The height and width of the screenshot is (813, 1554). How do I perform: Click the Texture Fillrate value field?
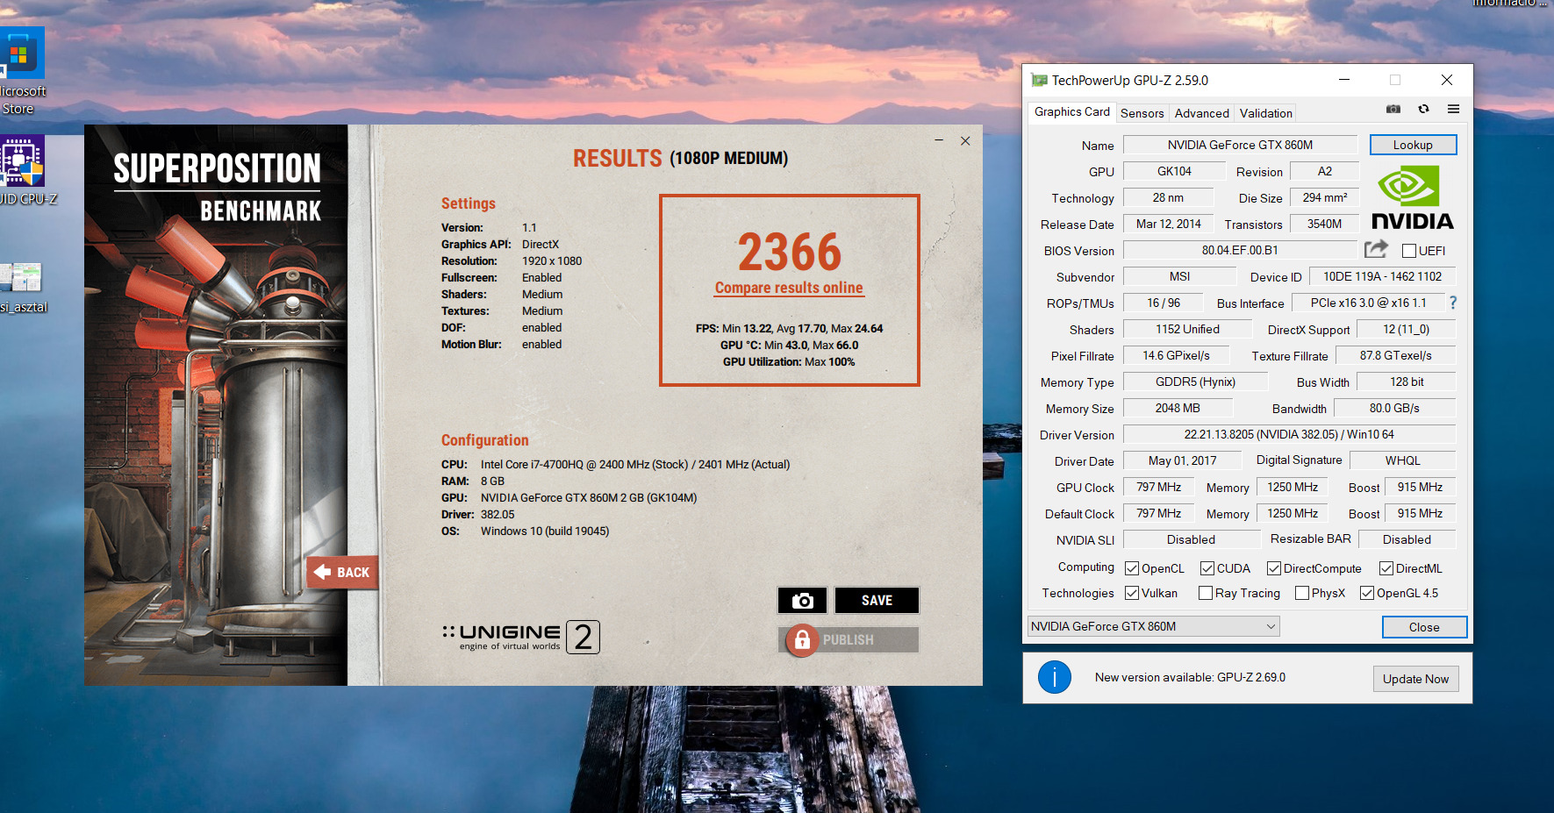tap(1396, 355)
